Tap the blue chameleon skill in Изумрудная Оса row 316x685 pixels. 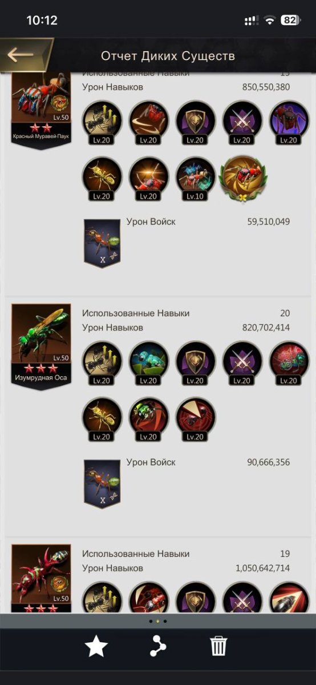click(149, 363)
